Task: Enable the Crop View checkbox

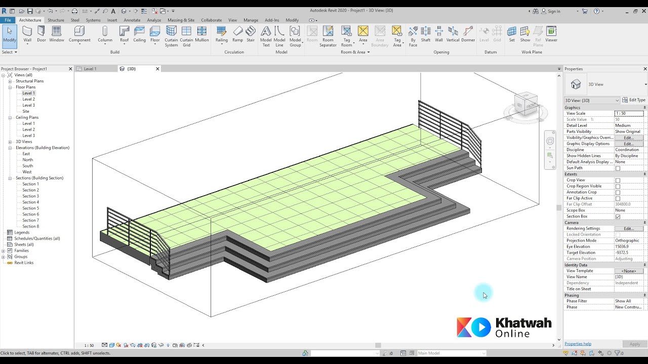Action: point(618,180)
